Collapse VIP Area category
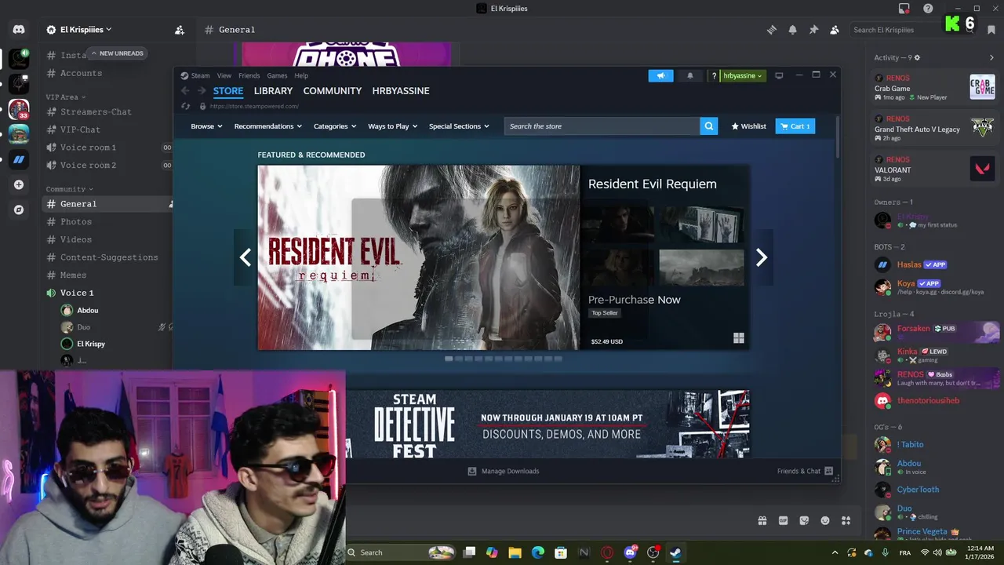 point(64,97)
